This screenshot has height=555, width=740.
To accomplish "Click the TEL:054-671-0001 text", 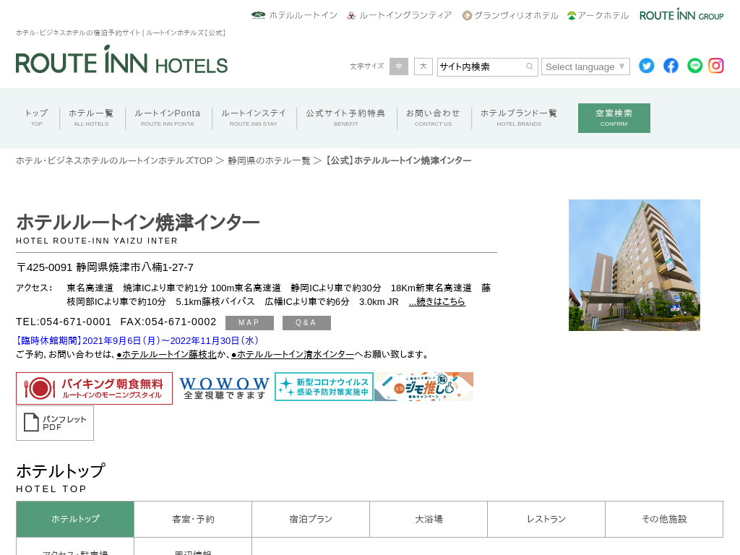I will 64,322.
